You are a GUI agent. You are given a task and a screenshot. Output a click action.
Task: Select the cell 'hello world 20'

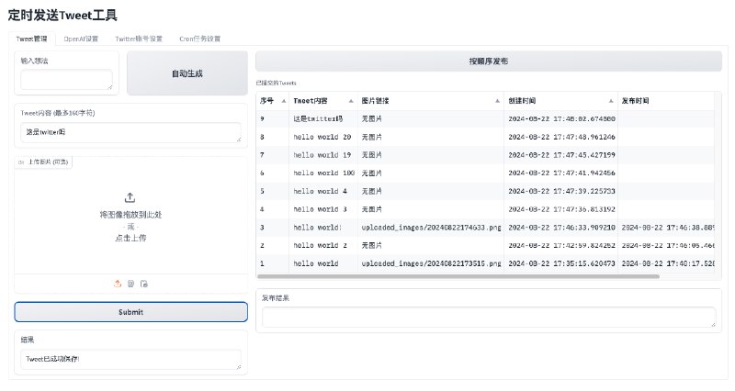pos(323,137)
